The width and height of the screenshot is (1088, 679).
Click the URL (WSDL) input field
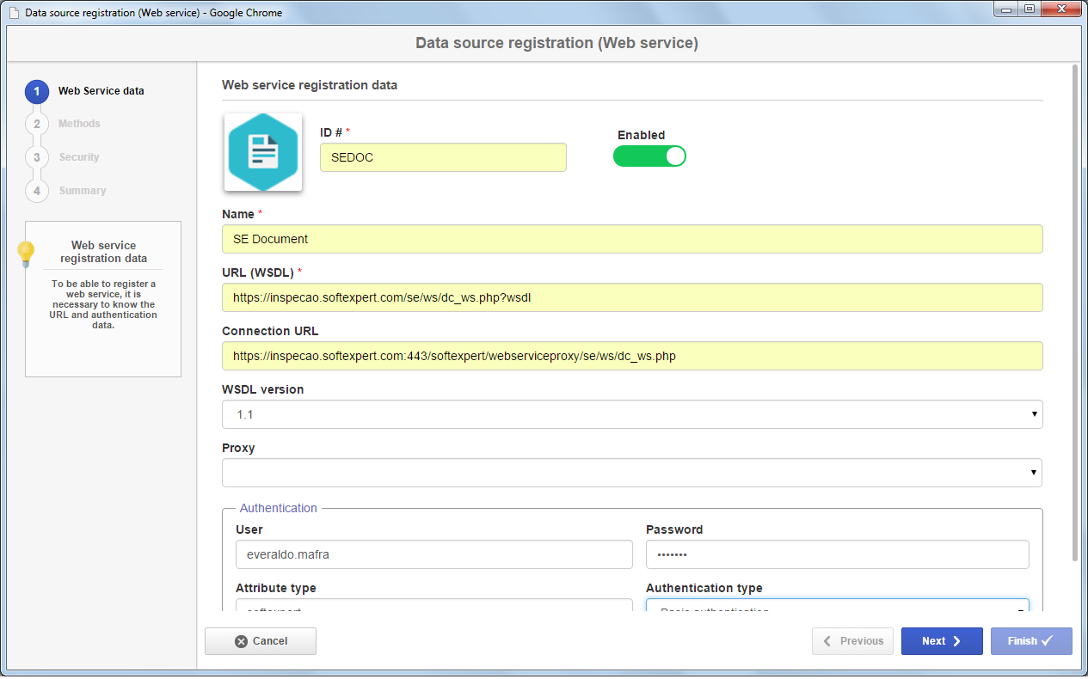pos(632,297)
